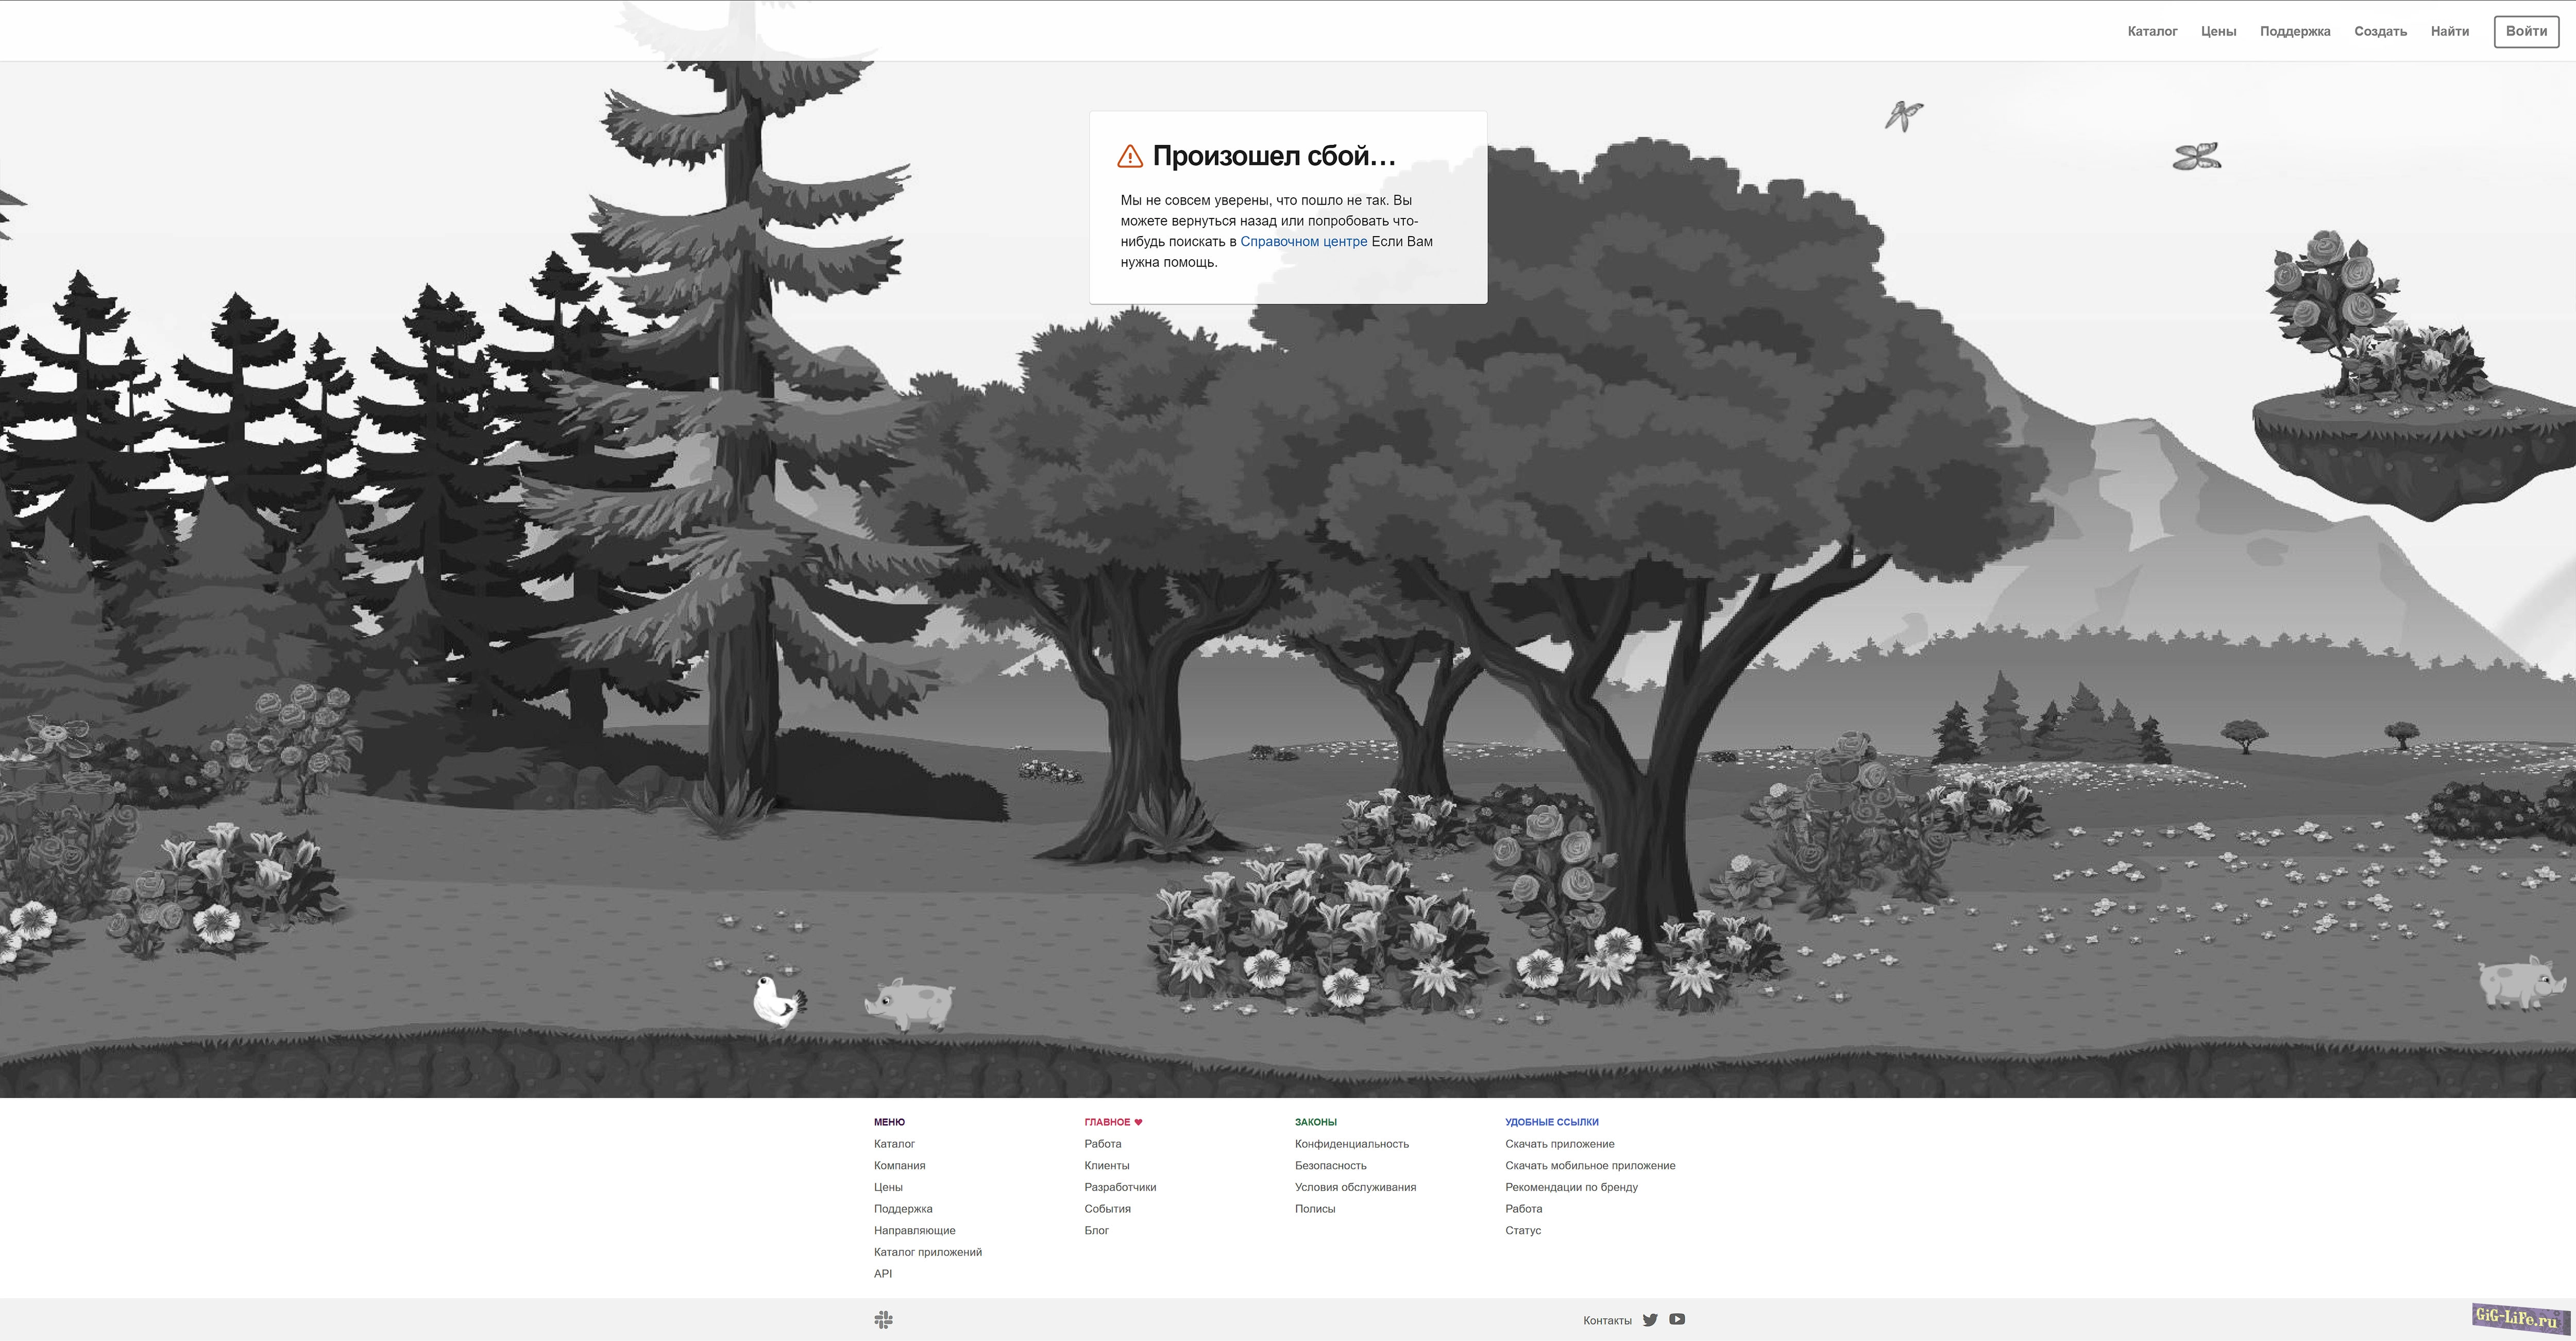Open Конфиденциальность under ЗАКОНЫ
The height and width of the screenshot is (1341, 2576).
1351,1143
